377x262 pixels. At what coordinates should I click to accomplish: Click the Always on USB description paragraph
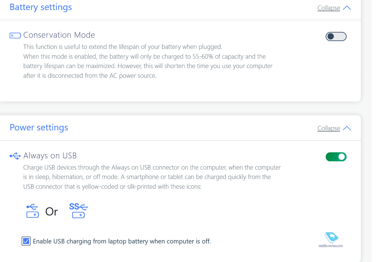click(x=152, y=177)
